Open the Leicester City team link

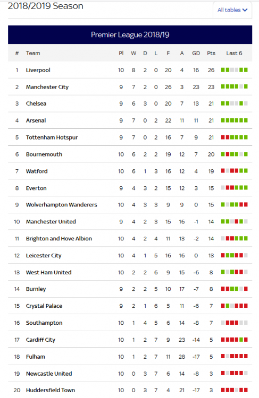pyautogui.click(x=44, y=256)
